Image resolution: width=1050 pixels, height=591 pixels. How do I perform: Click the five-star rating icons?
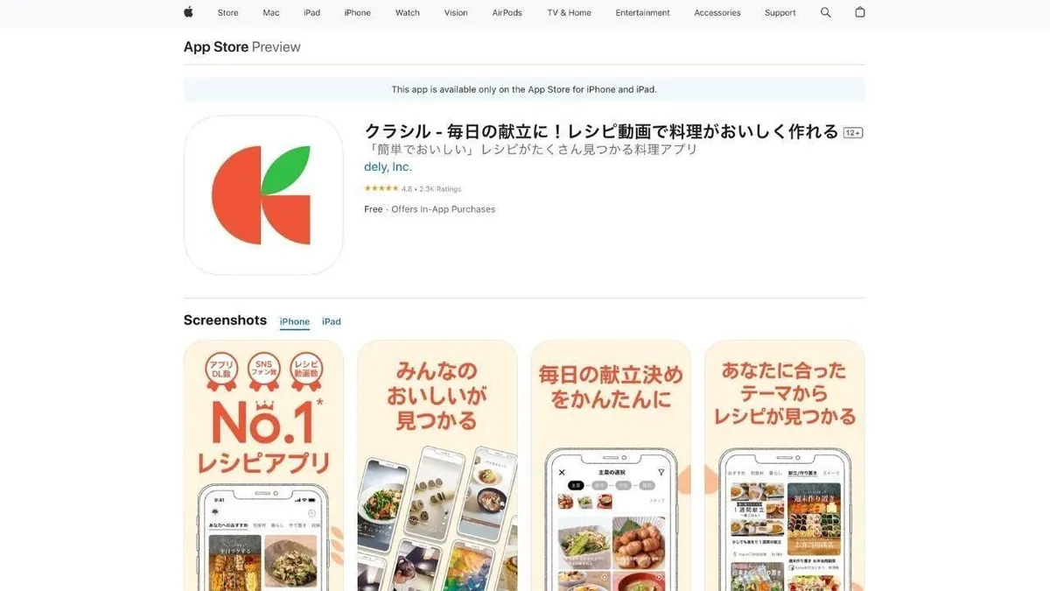[x=381, y=189]
